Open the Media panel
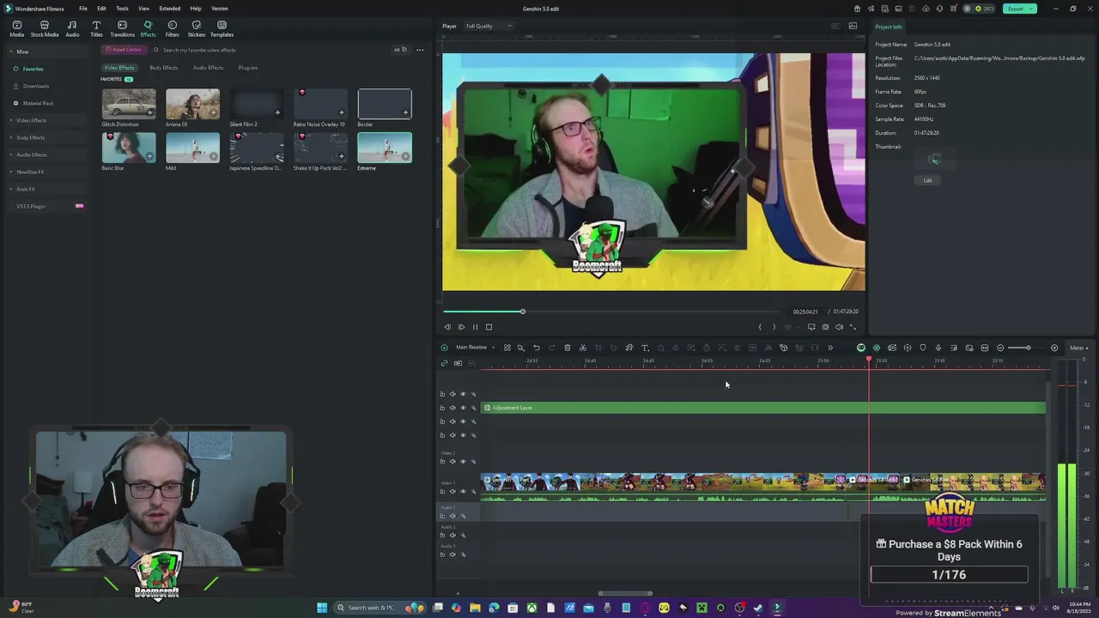The image size is (1099, 618). (x=16, y=28)
